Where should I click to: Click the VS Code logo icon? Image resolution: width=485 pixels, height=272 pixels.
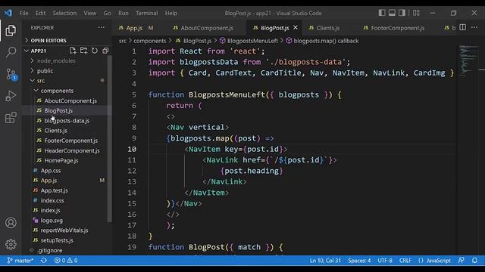(x=8, y=13)
